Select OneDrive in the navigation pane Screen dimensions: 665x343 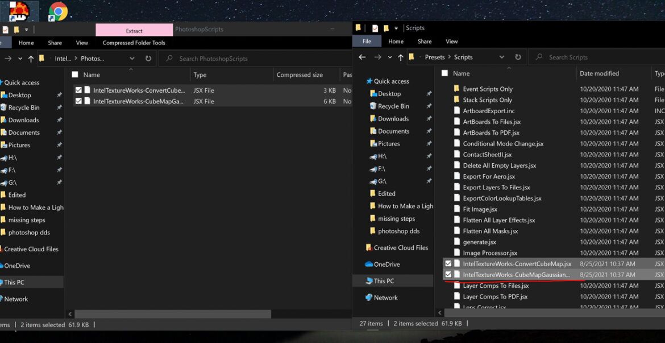386,264
